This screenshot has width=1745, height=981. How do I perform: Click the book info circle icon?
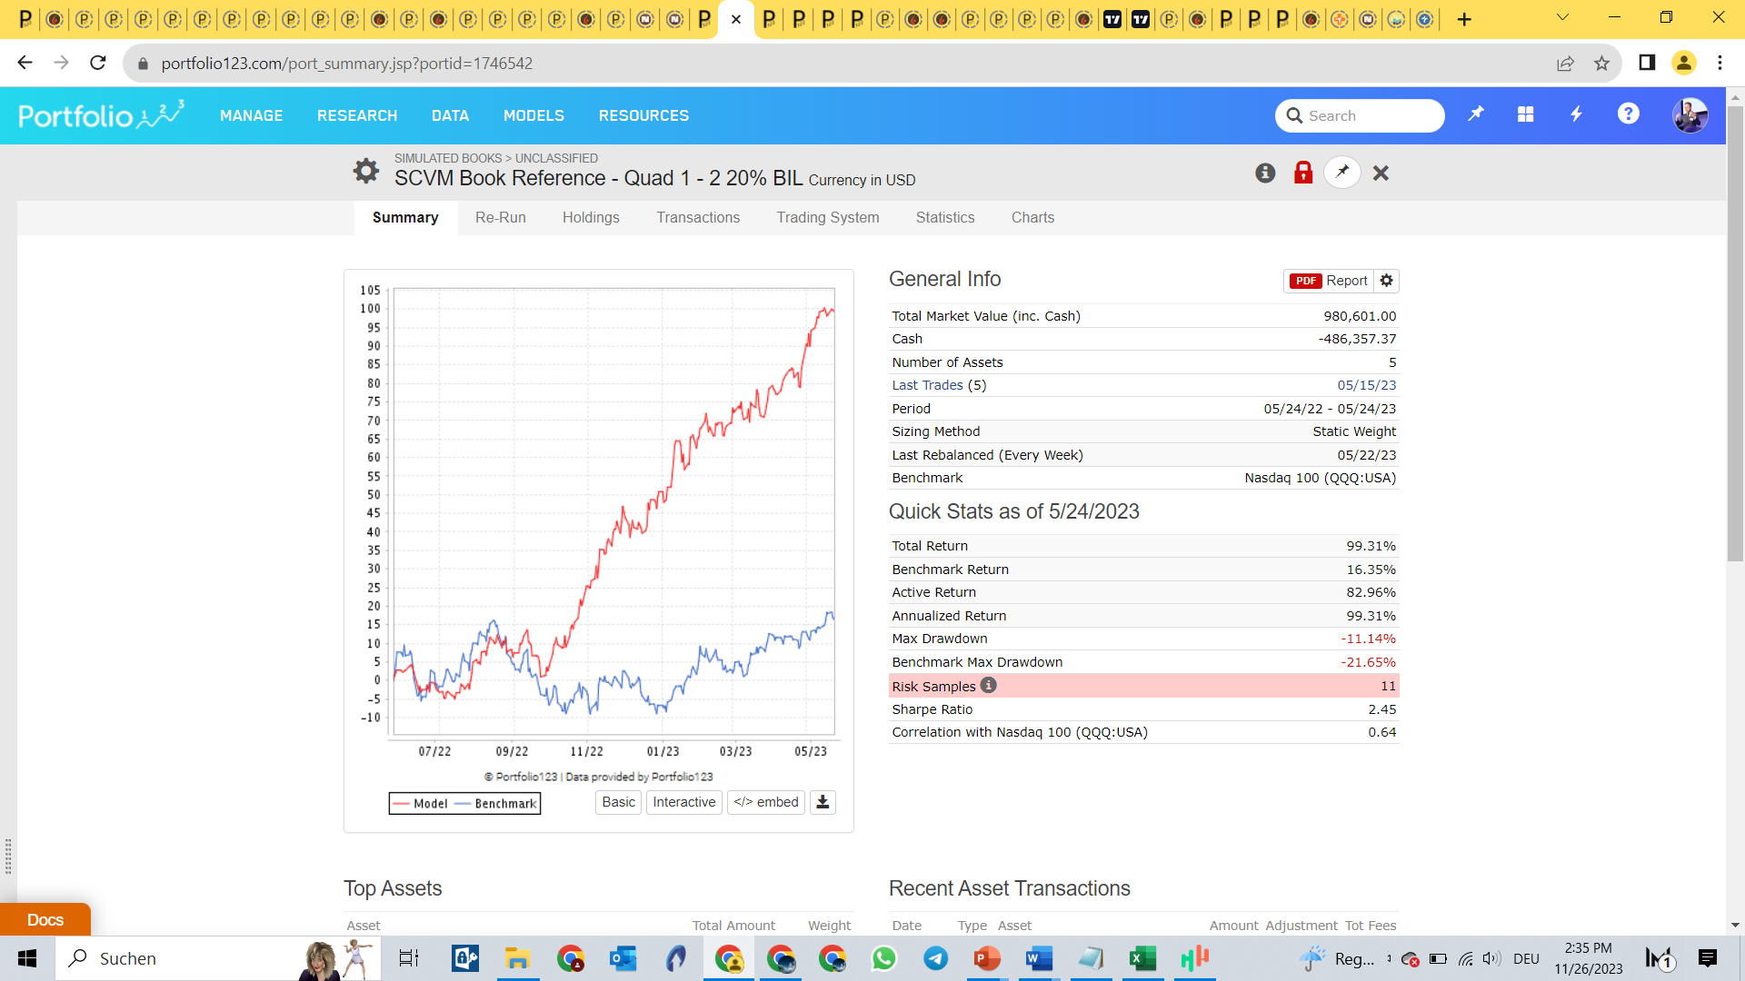pyautogui.click(x=1265, y=173)
